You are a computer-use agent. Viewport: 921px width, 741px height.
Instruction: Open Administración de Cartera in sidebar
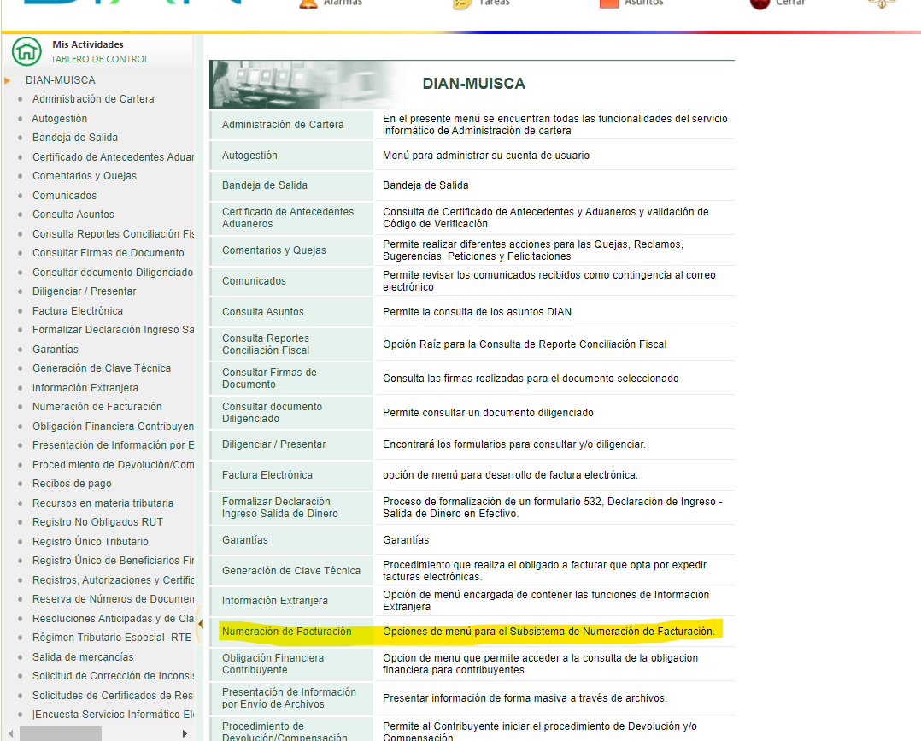93,99
